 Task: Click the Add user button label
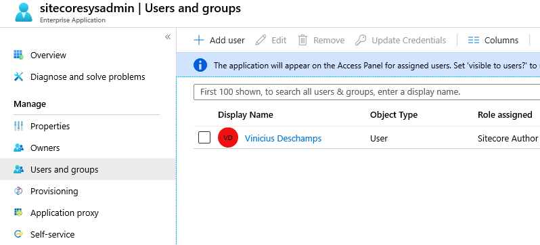(x=227, y=41)
